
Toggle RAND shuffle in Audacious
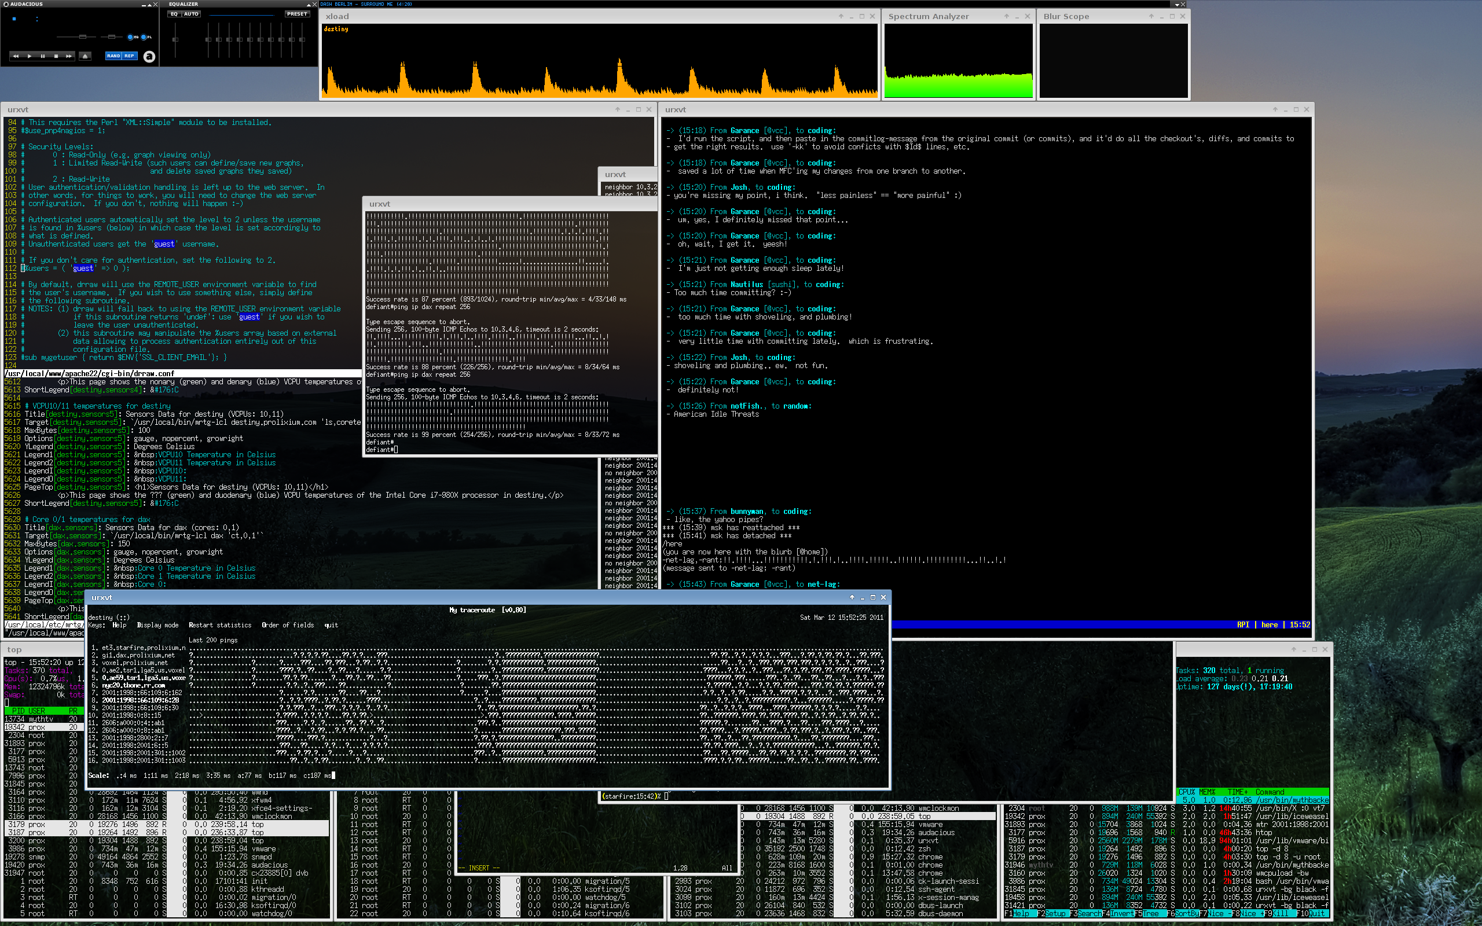(113, 56)
